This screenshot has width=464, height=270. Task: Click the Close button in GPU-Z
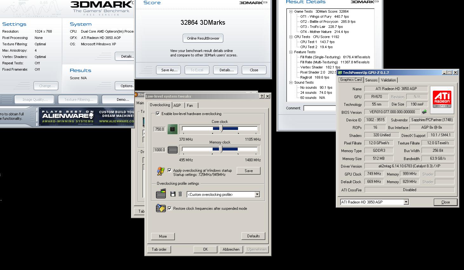tap(446, 202)
